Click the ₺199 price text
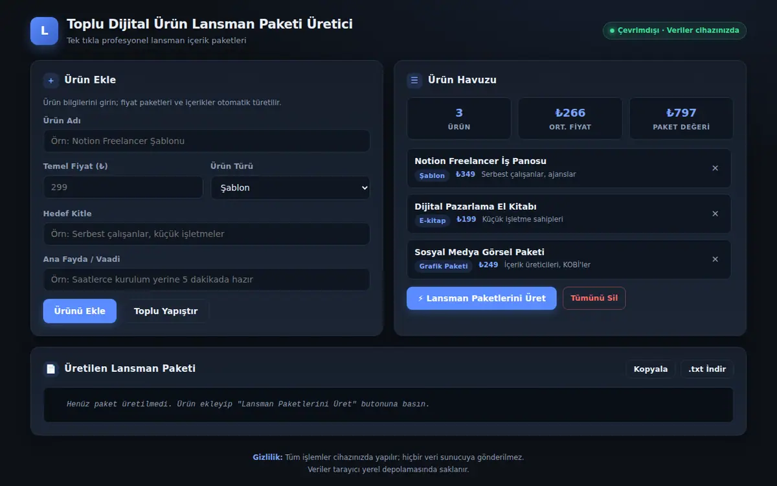Screen dimensions: 777x486 [466, 220]
